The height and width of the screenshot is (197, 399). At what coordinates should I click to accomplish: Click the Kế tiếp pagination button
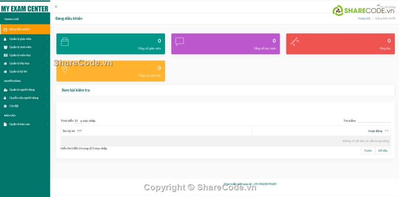(x=383, y=150)
